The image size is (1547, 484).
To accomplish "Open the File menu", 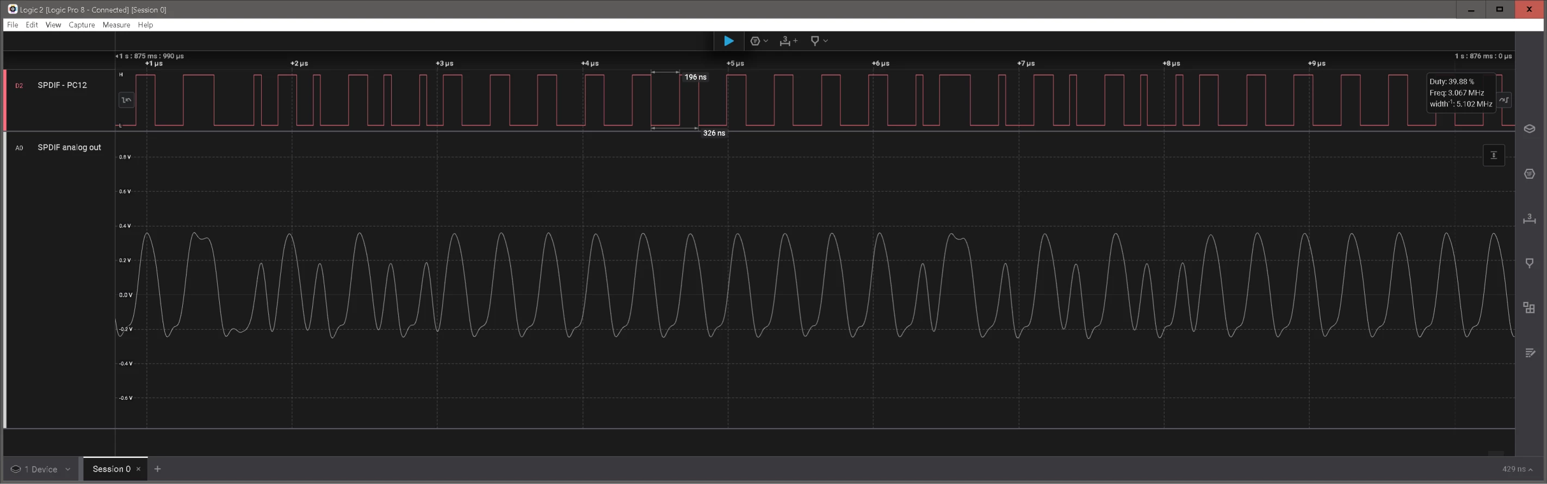I will pos(13,24).
